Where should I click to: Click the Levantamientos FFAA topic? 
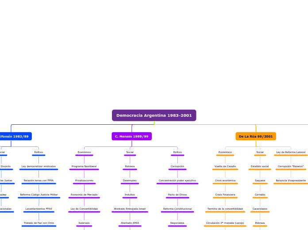pyautogui.click(x=38, y=209)
